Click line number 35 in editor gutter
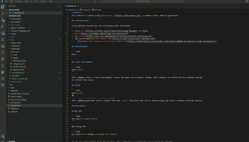 [x=67, y=98]
